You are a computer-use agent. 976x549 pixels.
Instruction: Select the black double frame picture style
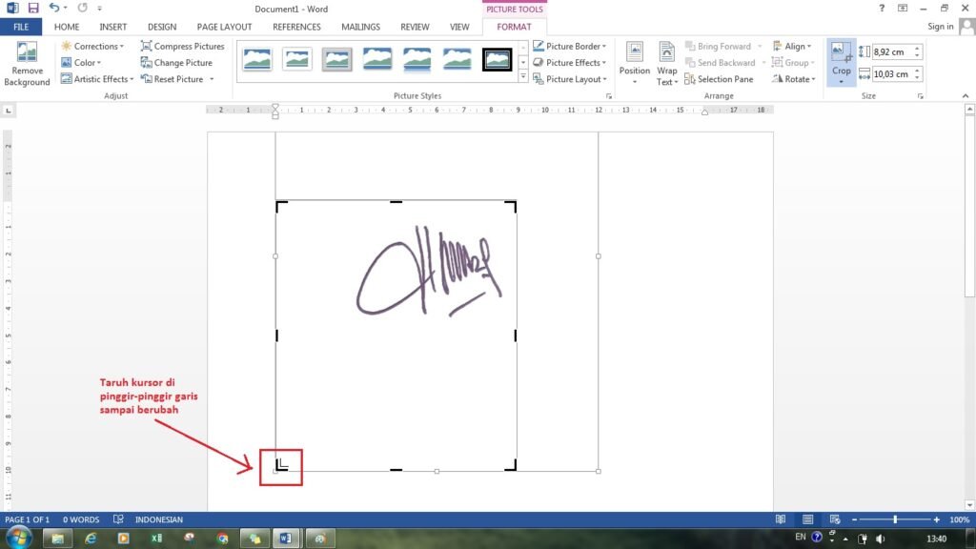497,60
